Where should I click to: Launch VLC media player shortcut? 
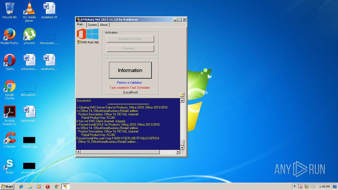(29, 12)
